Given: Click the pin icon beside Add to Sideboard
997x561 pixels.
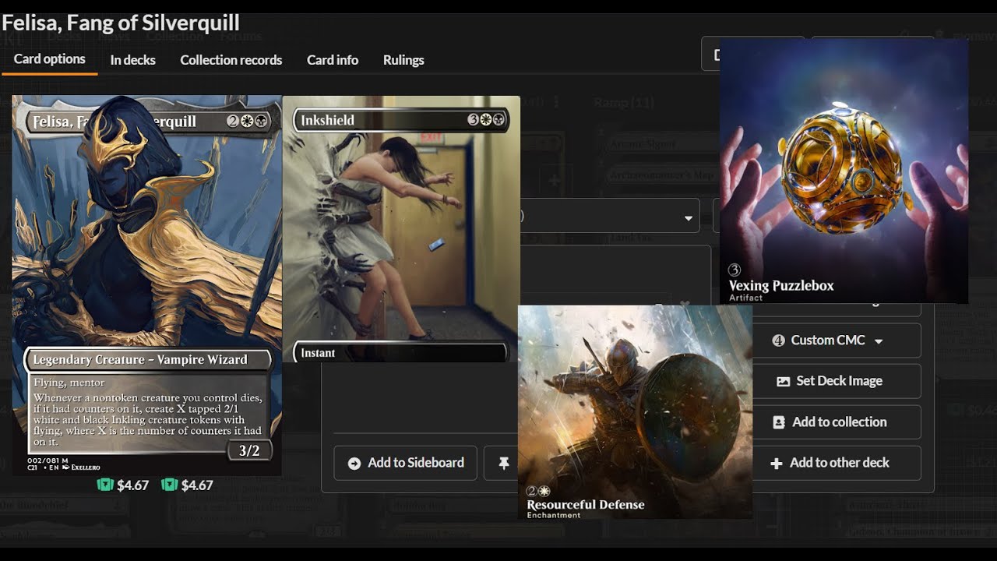Looking at the screenshot, I should coord(503,463).
